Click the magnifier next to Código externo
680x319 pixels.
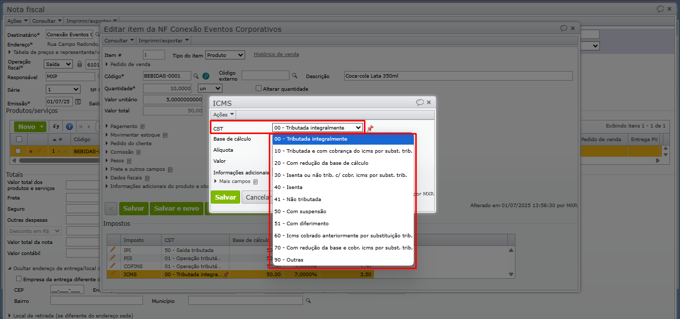294,76
